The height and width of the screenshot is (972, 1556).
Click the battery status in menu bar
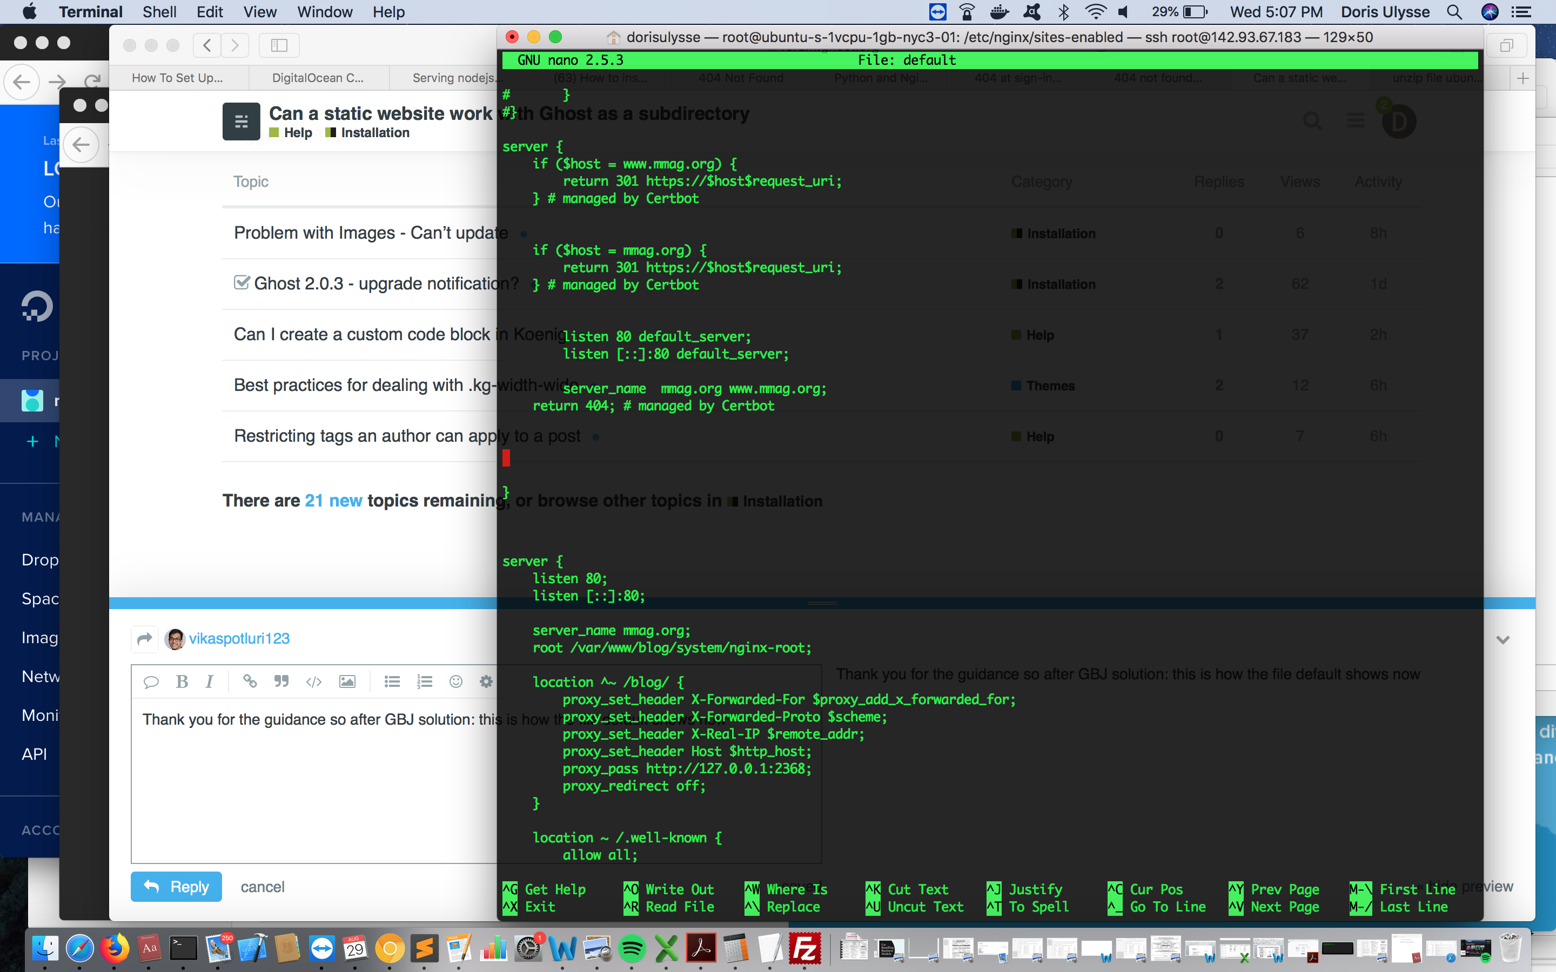click(x=1180, y=11)
